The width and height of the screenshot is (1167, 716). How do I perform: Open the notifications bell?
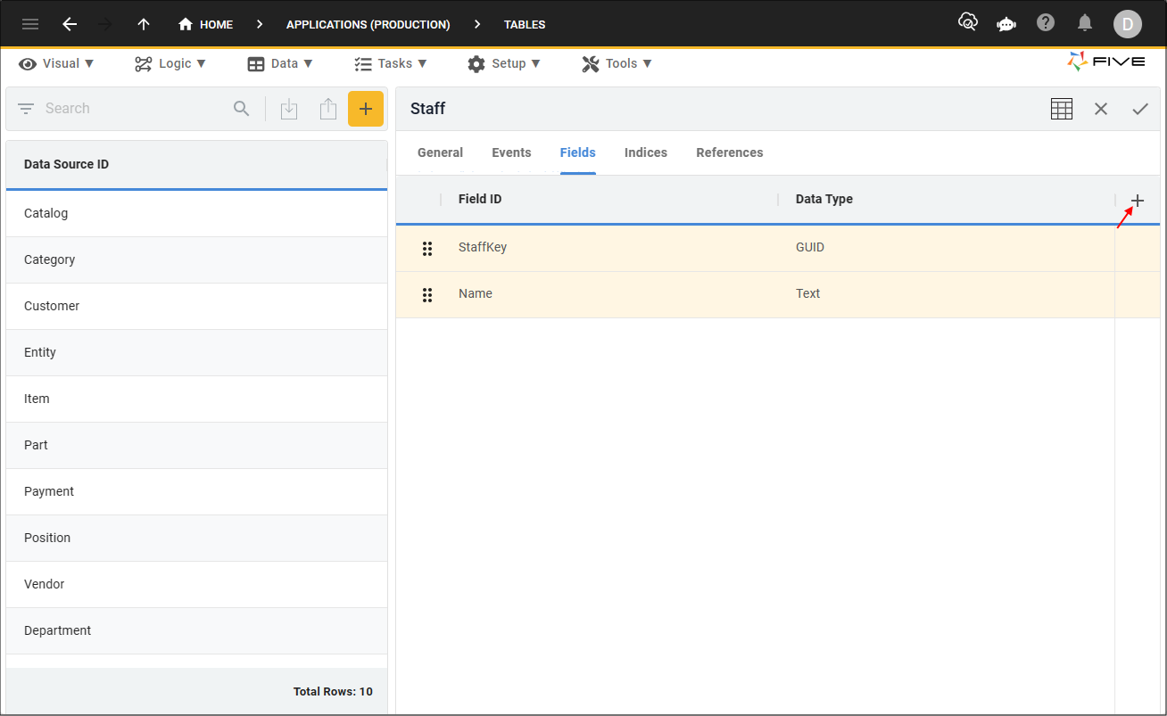1085,22
